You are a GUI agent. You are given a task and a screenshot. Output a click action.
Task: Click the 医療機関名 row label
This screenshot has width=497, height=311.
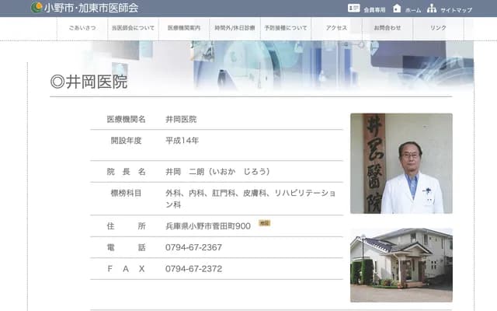coord(126,119)
